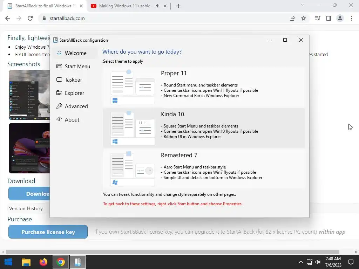Bookmark this page with the star icon
The width and height of the screenshot is (359, 269).
(304, 18)
